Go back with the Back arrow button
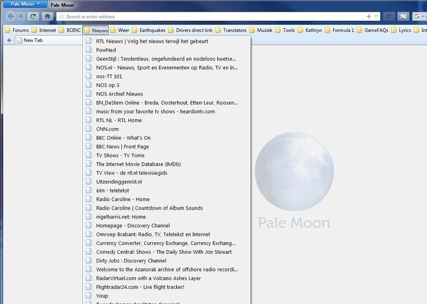Viewport: 427px width, 304px height. [x=10, y=17]
